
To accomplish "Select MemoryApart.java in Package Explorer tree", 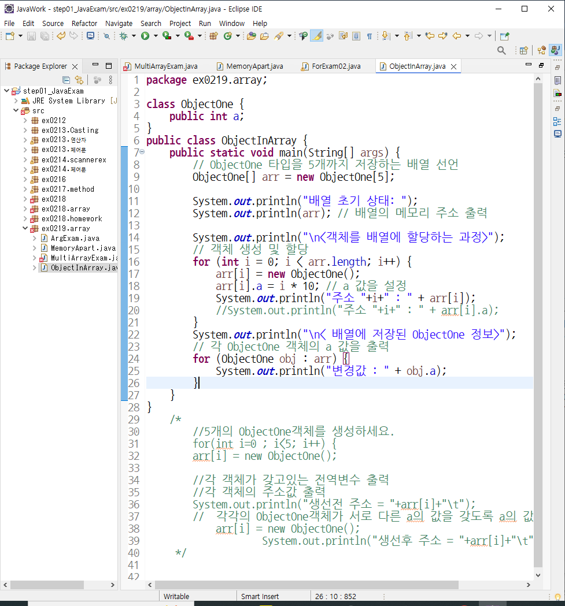I will (x=83, y=248).
